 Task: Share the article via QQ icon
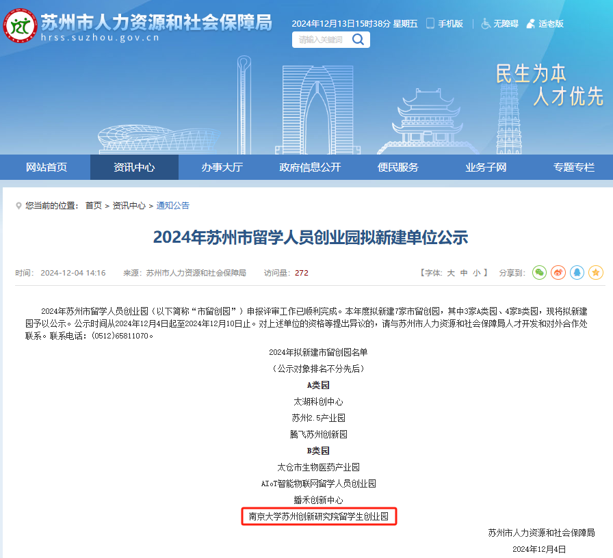[577, 272]
